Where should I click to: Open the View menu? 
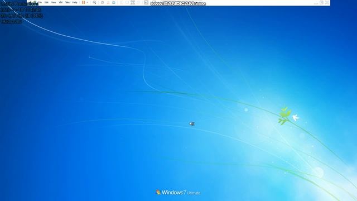54,2
